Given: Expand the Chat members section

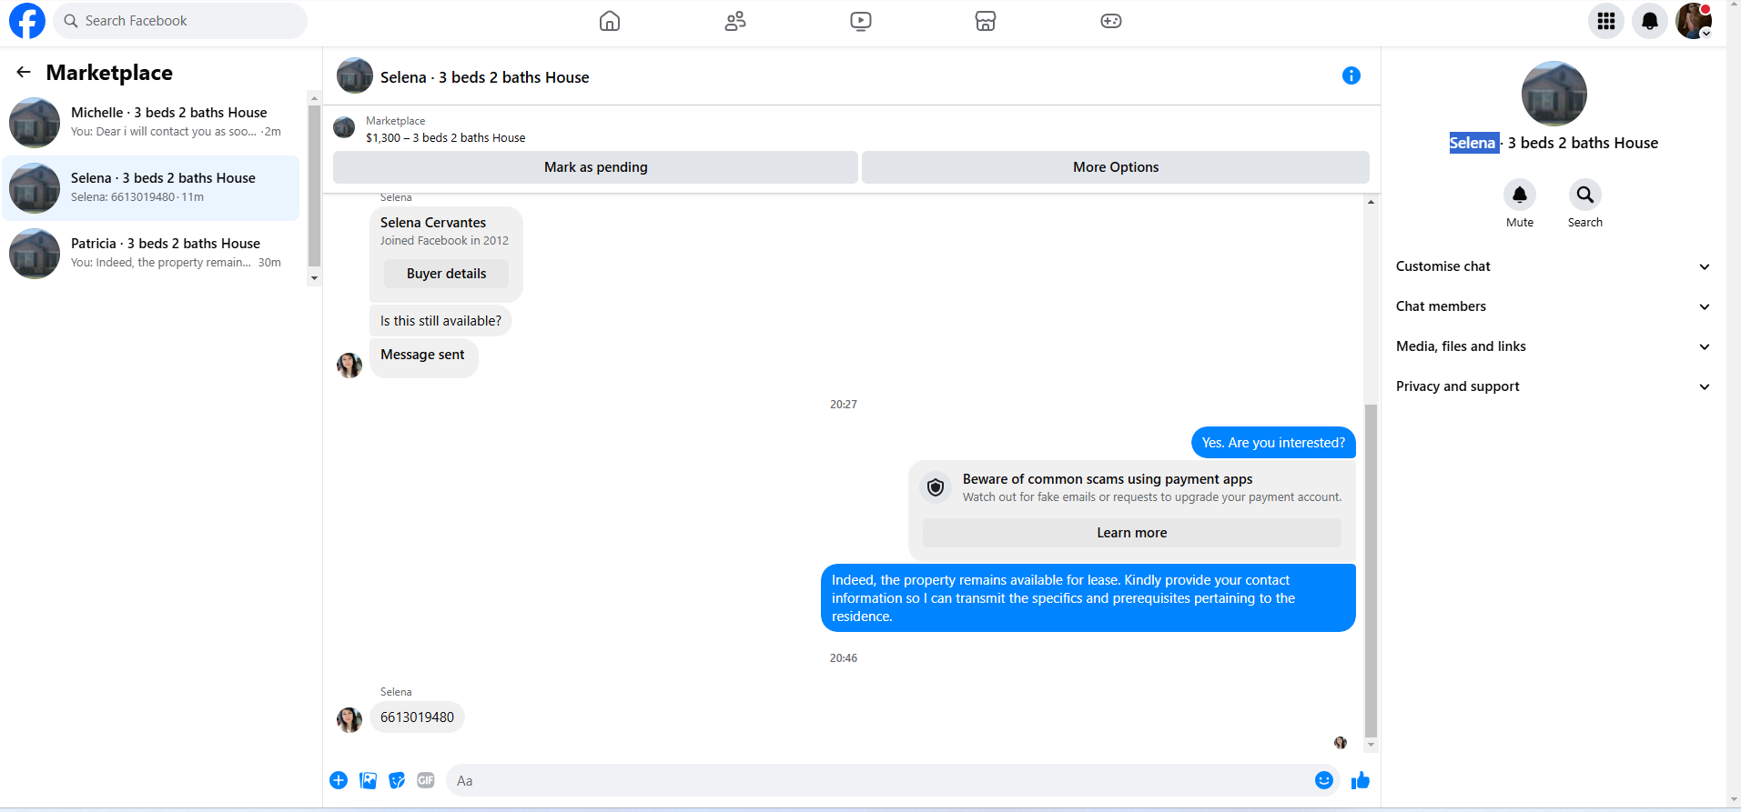Looking at the screenshot, I should click(1553, 306).
